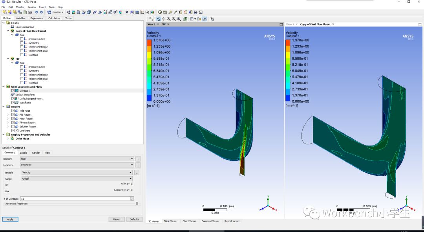Click the Apply button
This screenshot has width=424, height=232.
pyautogui.click(x=10, y=219)
